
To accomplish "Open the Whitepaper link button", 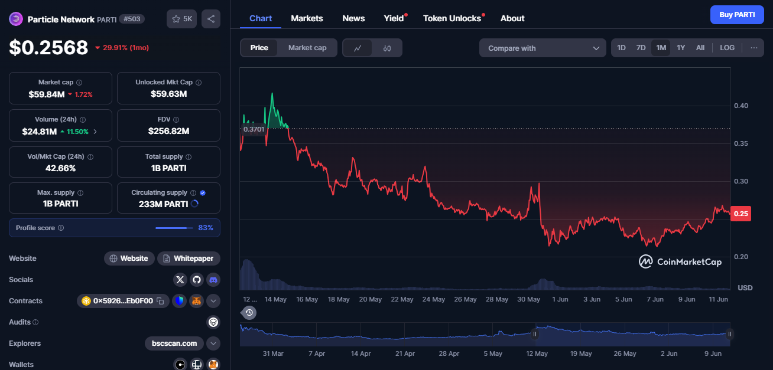I will pyautogui.click(x=189, y=258).
